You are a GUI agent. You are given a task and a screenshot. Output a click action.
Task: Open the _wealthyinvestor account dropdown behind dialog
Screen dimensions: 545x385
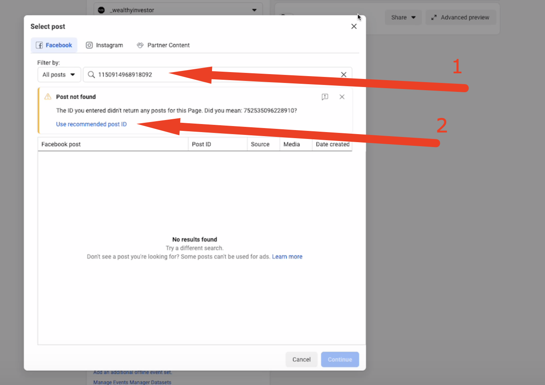click(178, 10)
